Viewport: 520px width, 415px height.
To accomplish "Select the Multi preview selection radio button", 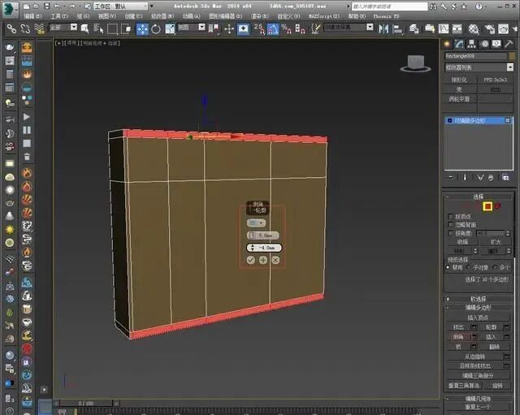I will [x=495, y=267].
